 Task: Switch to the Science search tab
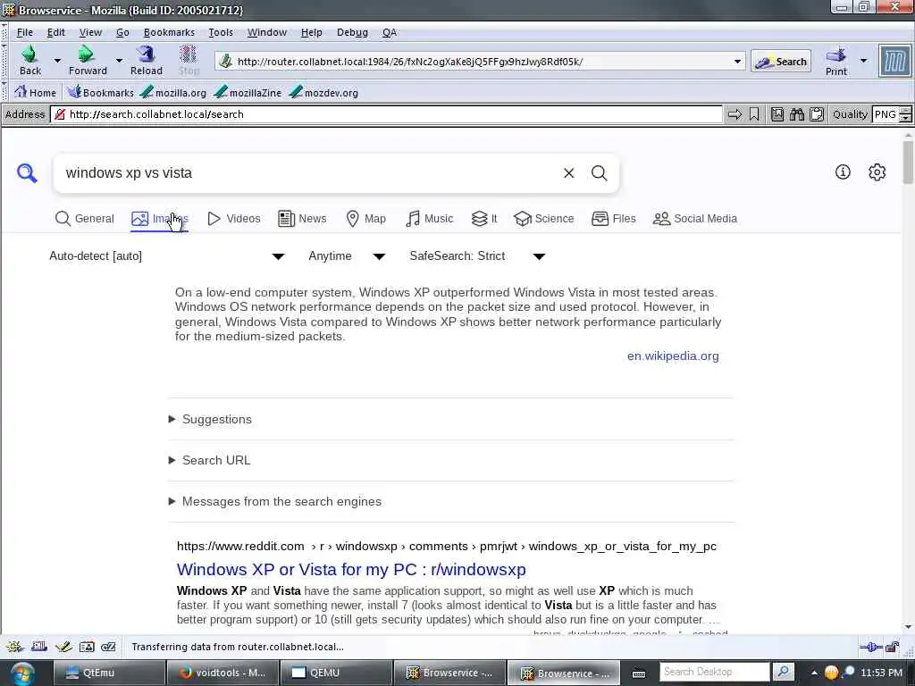coord(544,219)
